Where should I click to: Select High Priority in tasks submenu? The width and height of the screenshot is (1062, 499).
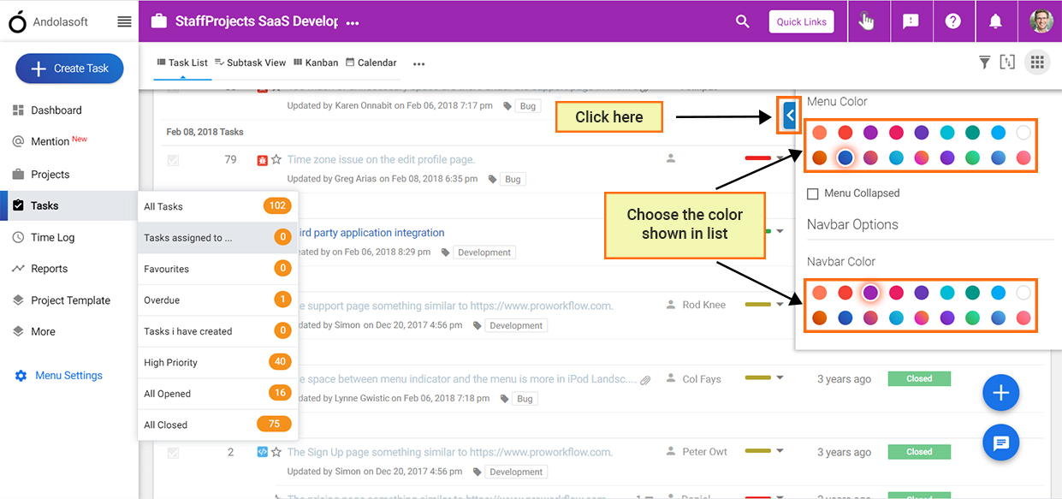click(x=217, y=363)
